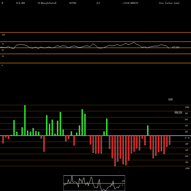191x191 pixels.
Task: Open the mini RSI overview chart thumbnail
Action: (x=94, y=183)
